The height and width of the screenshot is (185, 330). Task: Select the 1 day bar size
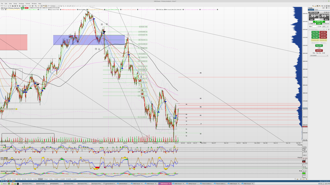[x=51, y=179]
